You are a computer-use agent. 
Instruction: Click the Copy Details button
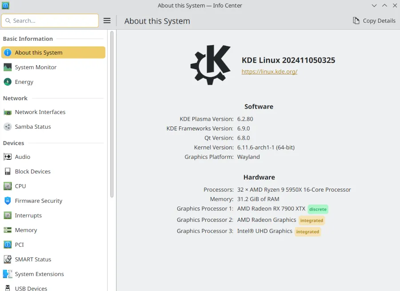coord(374,20)
